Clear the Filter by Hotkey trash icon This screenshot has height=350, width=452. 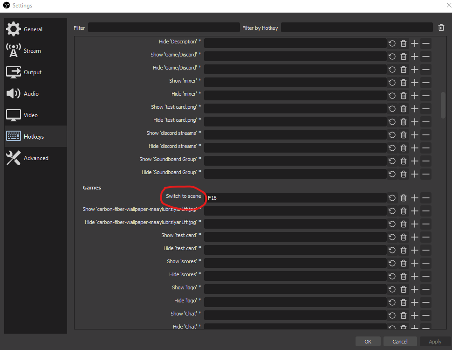click(441, 28)
